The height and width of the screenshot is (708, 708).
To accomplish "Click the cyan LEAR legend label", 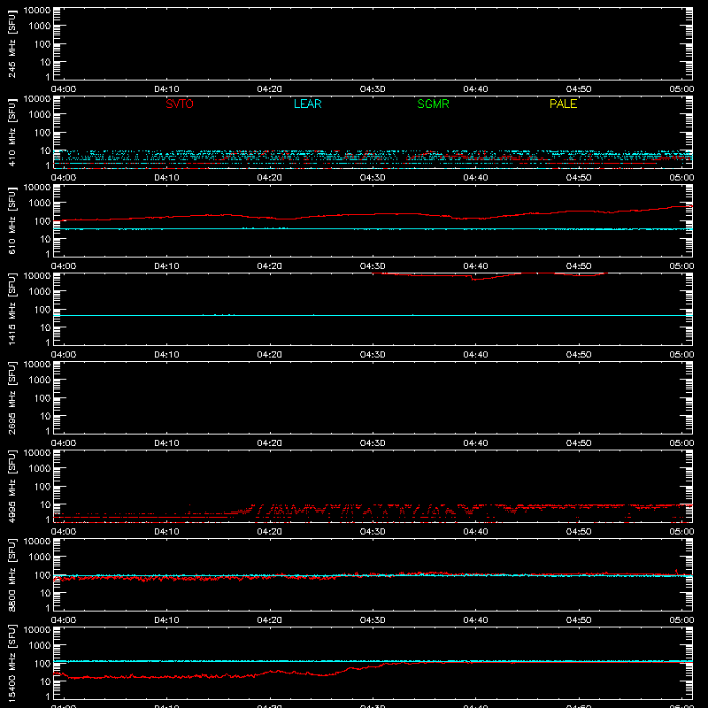I will click(307, 104).
